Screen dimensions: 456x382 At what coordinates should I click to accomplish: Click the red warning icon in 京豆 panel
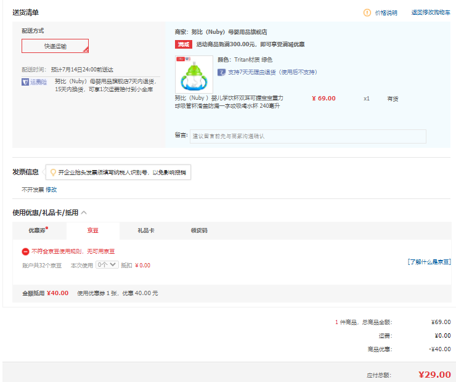click(x=25, y=251)
